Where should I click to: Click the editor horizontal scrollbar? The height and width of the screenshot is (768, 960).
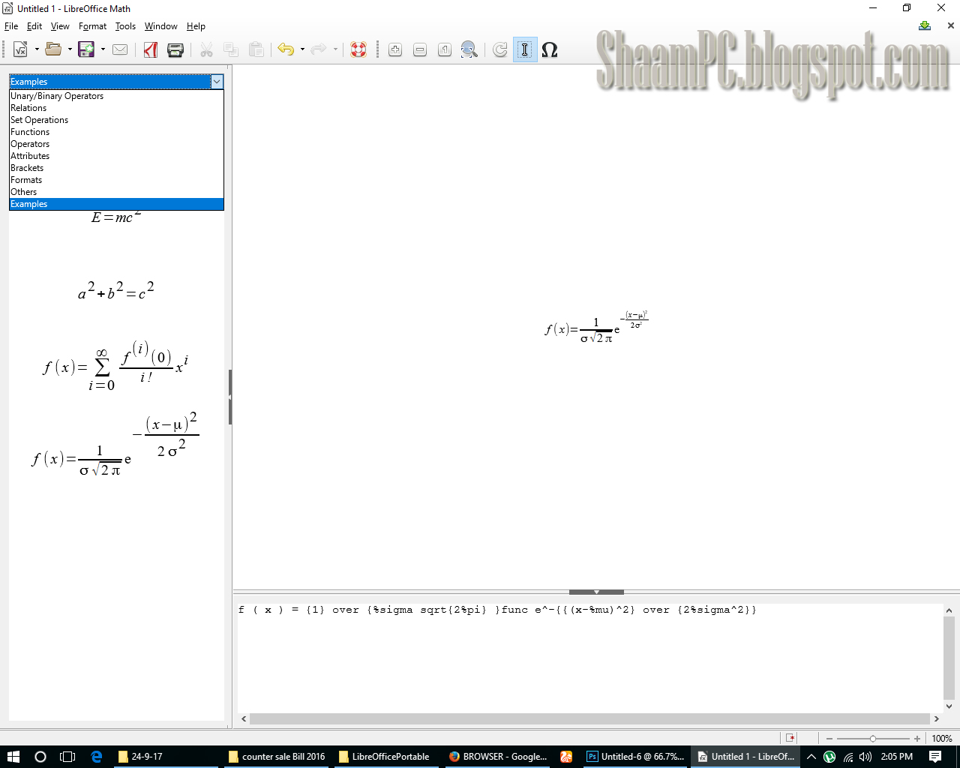click(x=589, y=718)
